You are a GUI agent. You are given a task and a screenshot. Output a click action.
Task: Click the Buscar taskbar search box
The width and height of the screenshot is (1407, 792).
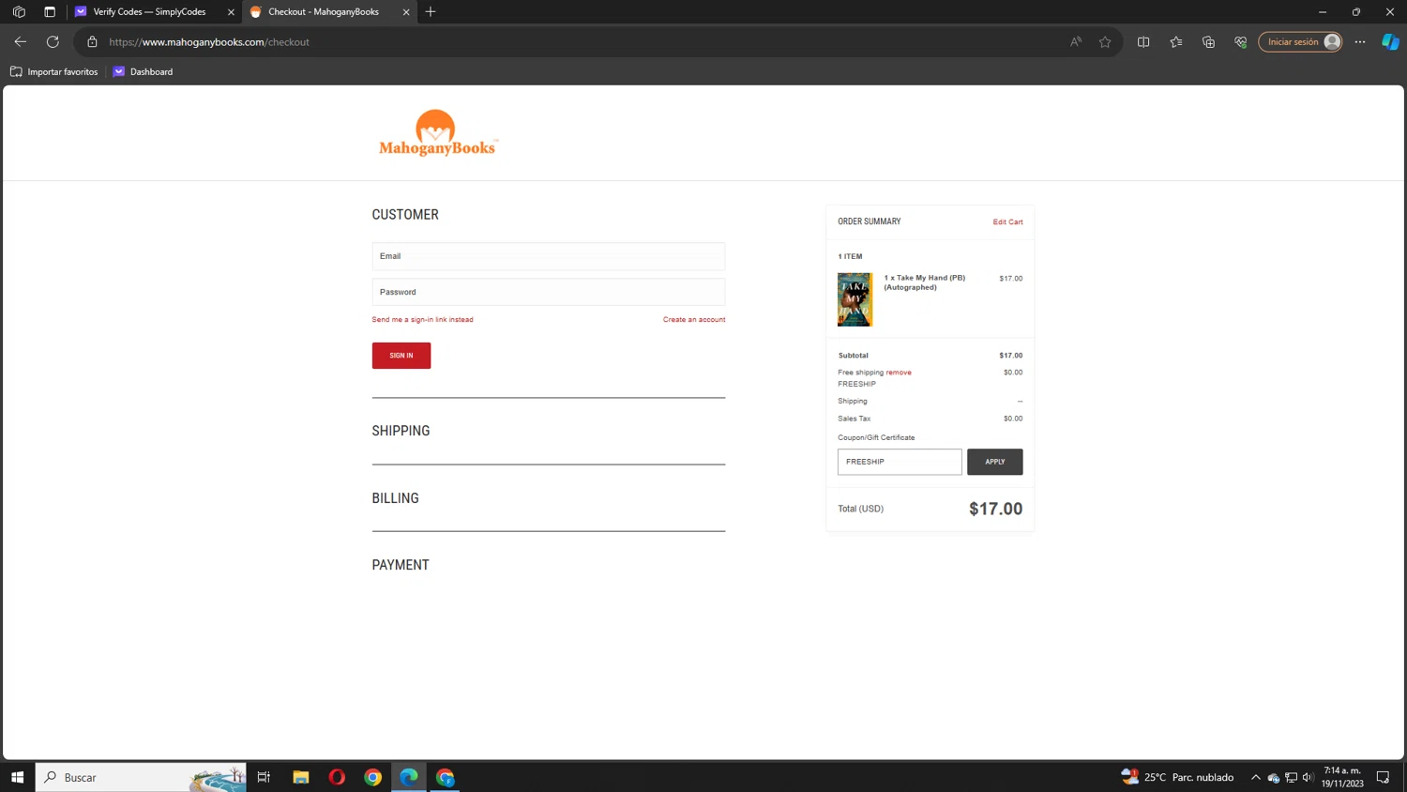pos(141,777)
